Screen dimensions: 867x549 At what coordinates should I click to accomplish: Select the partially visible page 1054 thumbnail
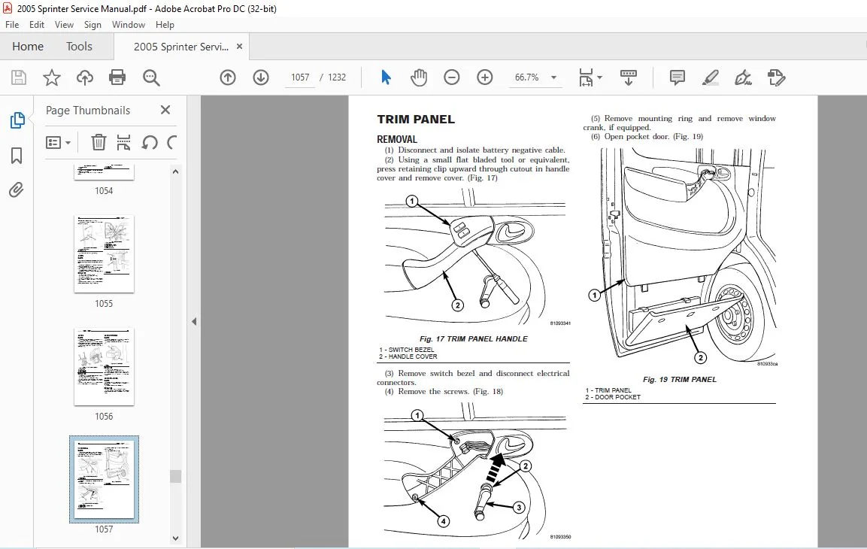104,172
